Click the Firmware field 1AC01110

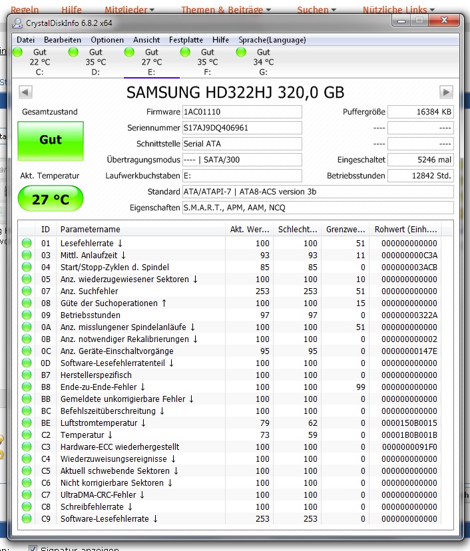pos(242,112)
